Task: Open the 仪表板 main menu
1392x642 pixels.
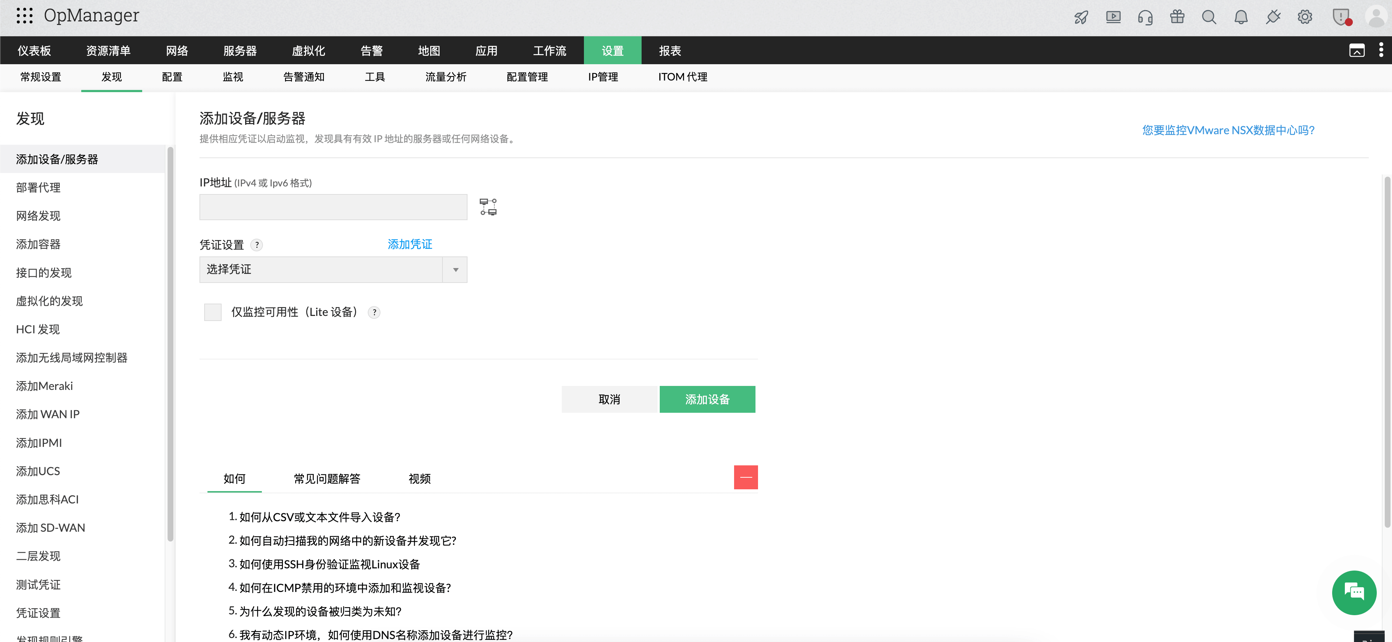Action: [x=34, y=50]
